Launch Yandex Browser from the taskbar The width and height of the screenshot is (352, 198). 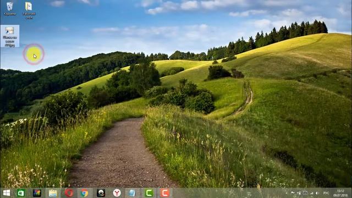pos(117,193)
